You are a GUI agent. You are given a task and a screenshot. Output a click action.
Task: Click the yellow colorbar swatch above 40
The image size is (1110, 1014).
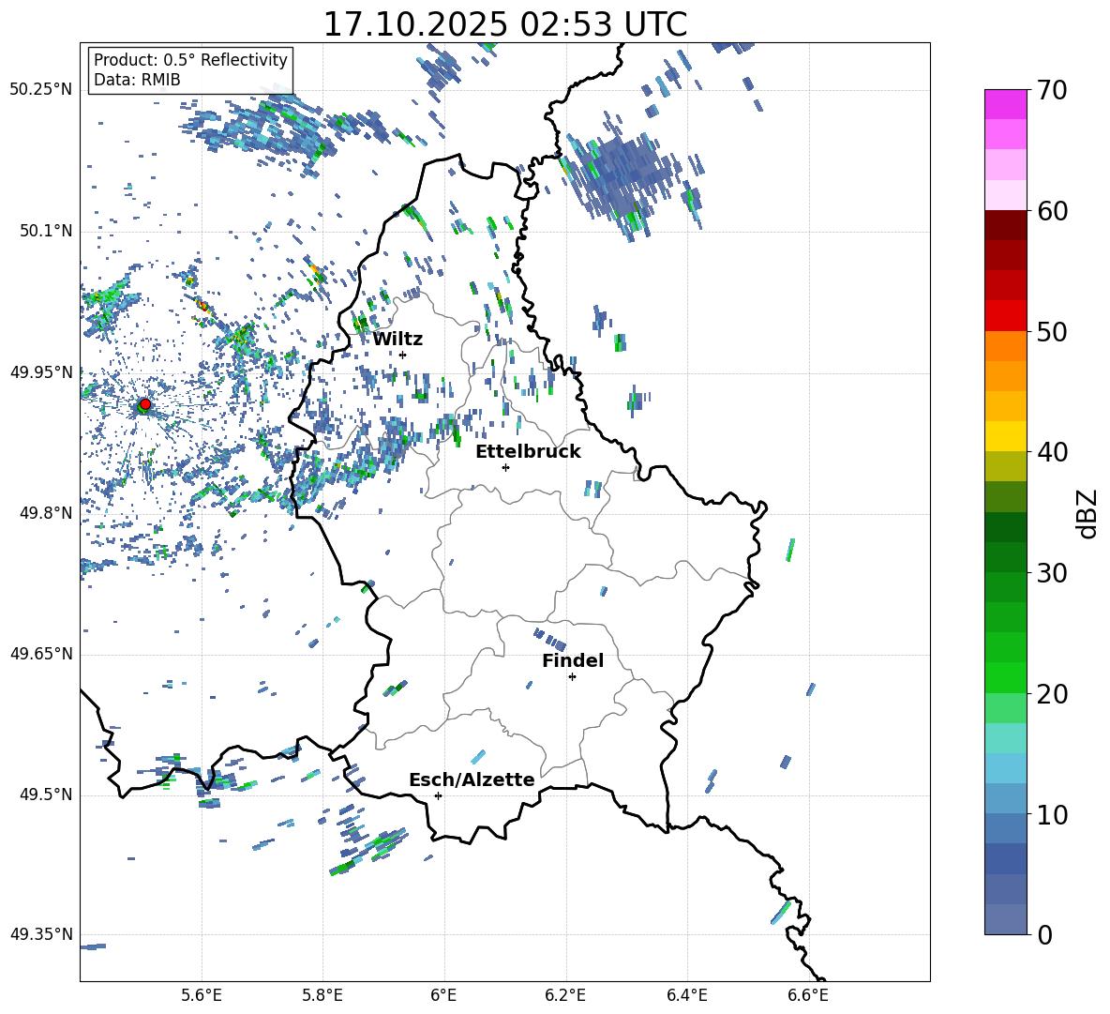(x=1005, y=436)
